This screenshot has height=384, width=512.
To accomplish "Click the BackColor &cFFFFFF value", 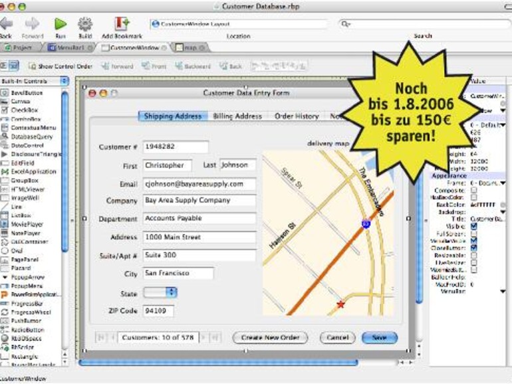I will click(483, 205).
